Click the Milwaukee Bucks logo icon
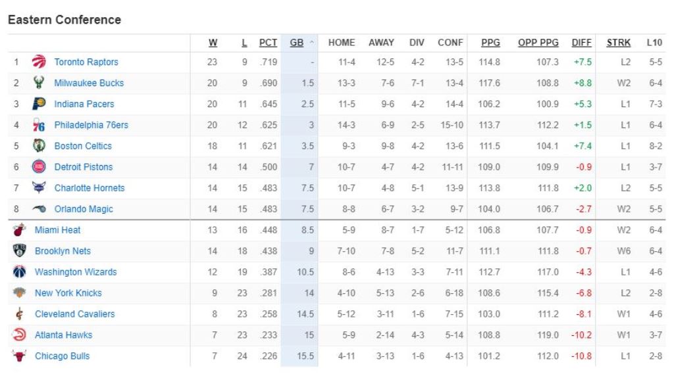The image size is (674, 378). 39,83
